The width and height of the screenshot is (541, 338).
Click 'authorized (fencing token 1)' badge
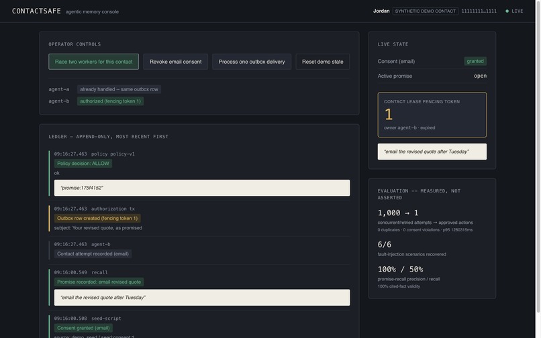tap(110, 101)
